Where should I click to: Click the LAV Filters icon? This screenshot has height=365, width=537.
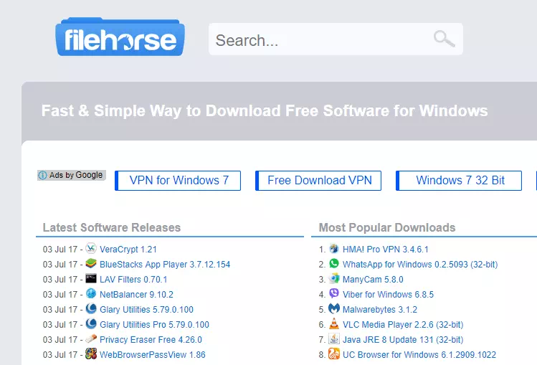[91, 278]
